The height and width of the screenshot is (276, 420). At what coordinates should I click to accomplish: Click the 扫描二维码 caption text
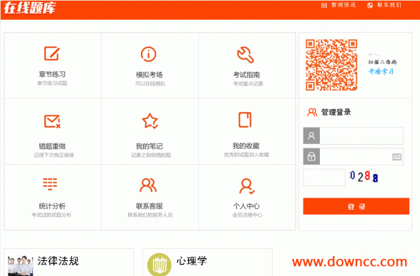point(382,62)
